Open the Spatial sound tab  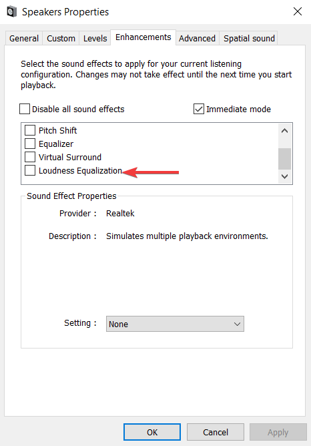point(249,39)
